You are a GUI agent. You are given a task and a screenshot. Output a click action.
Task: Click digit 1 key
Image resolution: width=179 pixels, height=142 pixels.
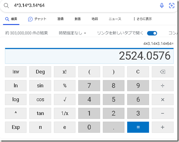tap(89, 113)
